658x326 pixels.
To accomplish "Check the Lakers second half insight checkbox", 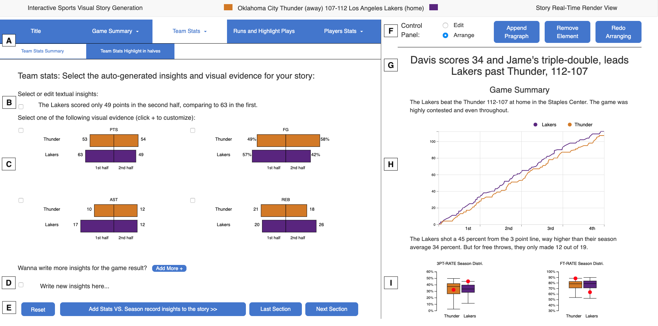I will pos(21,107).
